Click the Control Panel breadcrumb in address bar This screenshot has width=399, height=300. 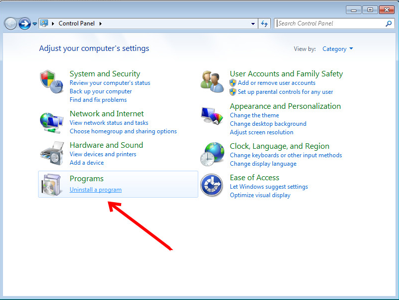coord(77,23)
